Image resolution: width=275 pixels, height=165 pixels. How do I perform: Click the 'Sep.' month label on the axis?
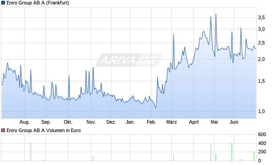click(46, 122)
